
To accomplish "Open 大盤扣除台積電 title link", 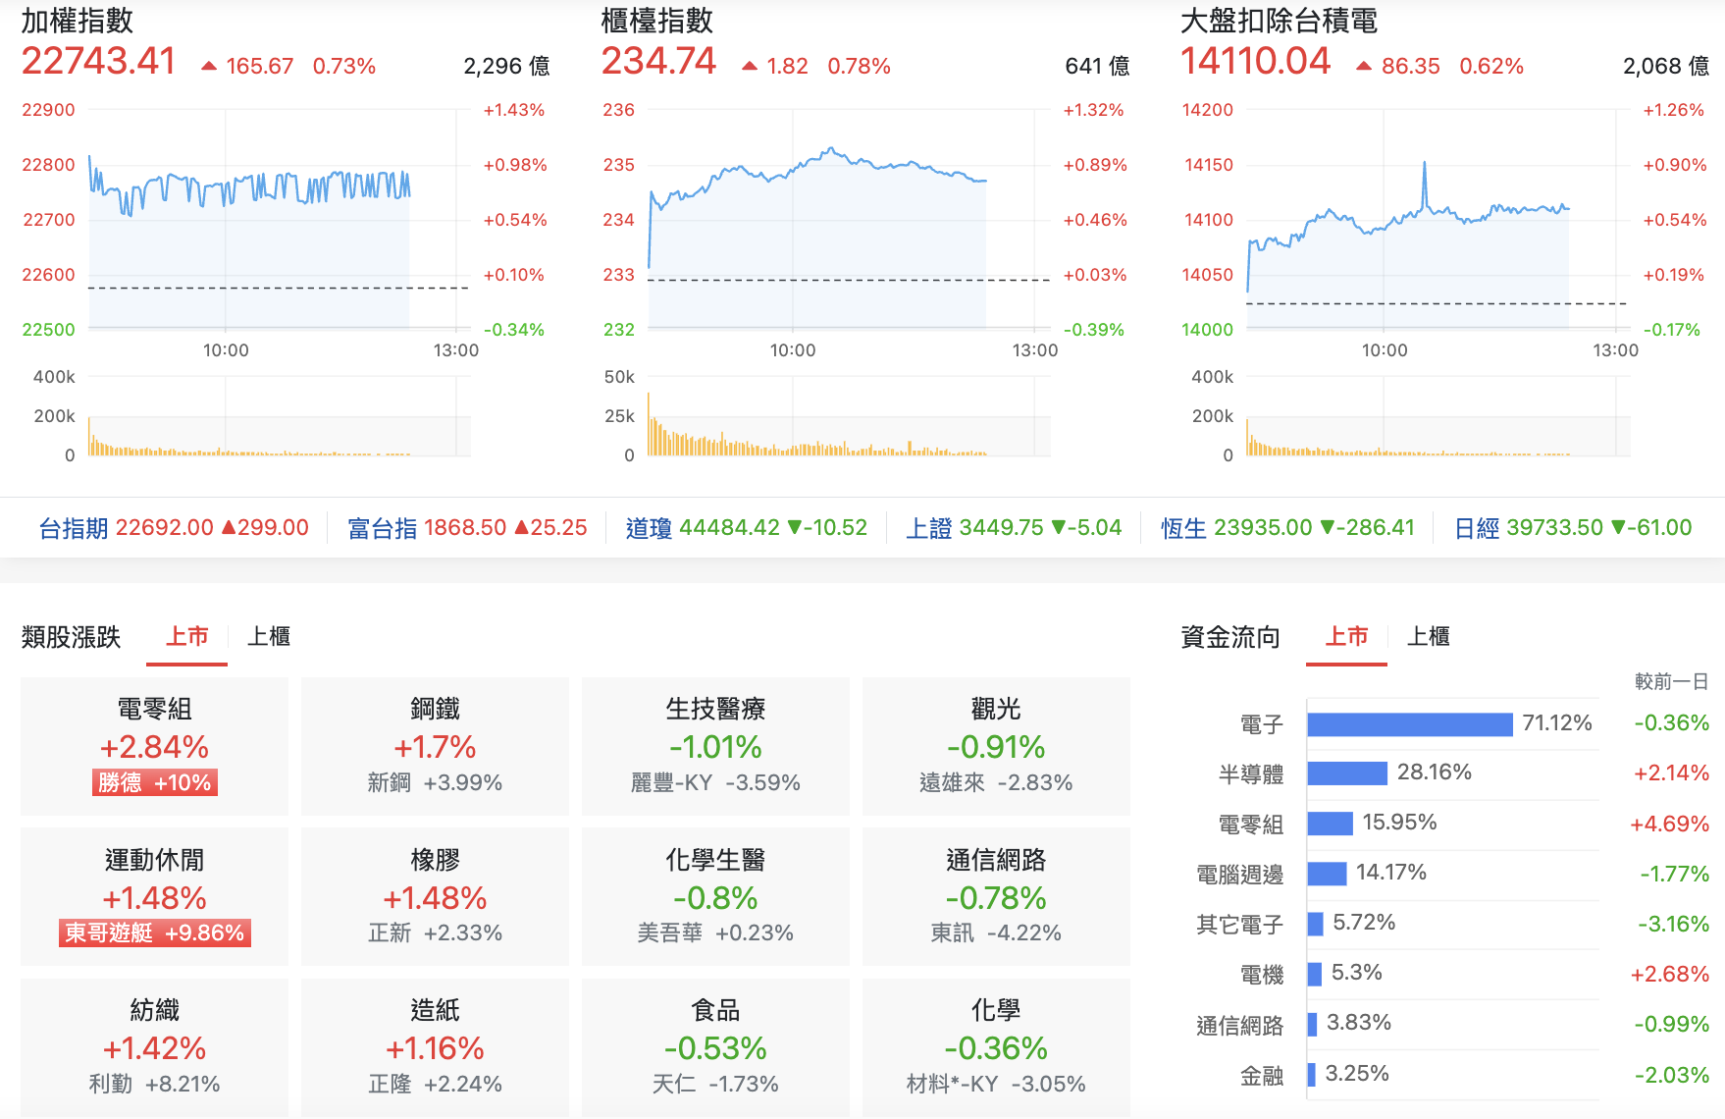I will click(1280, 21).
